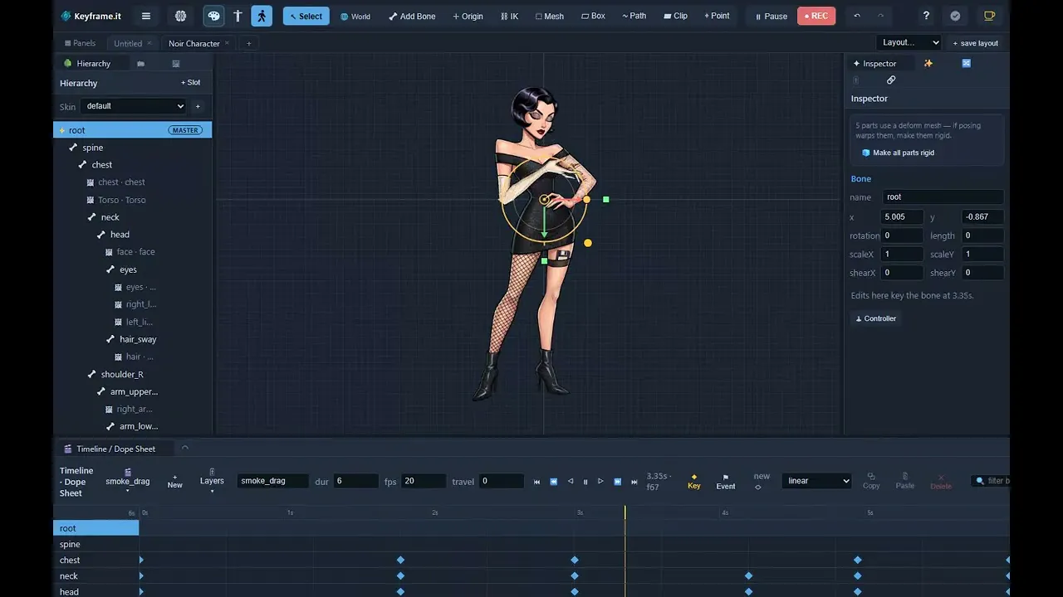Close the Noir Character tab
The image size is (1063, 597).
point(228,43)
